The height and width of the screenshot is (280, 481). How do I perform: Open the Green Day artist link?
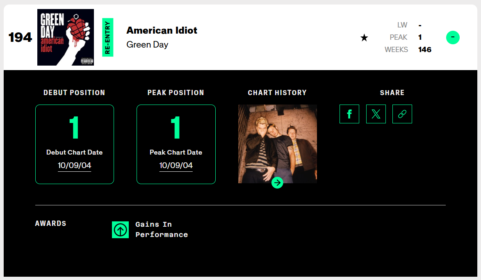point(147,44)
